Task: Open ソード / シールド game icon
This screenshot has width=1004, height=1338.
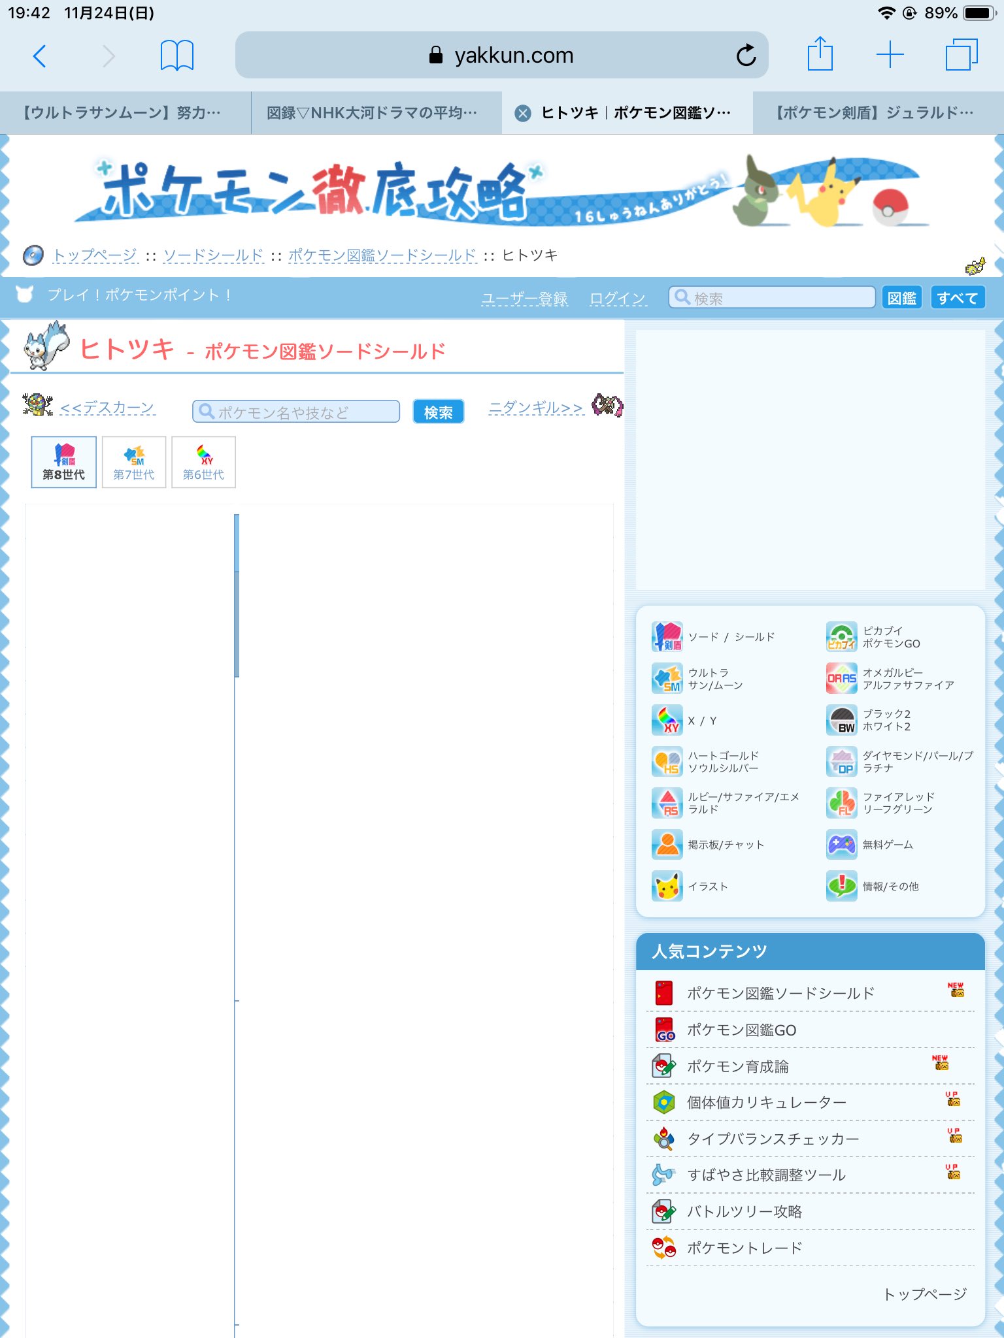Action: click(667, 636)
